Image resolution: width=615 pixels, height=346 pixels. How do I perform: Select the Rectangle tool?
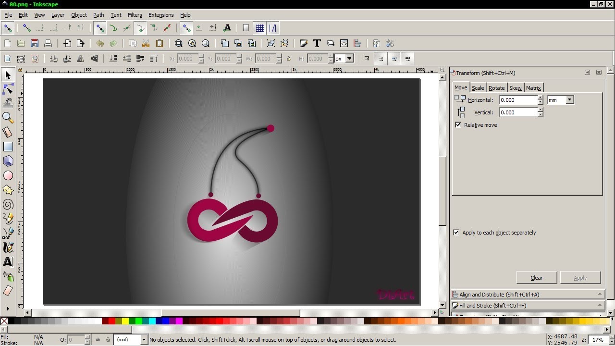point(8,147)
